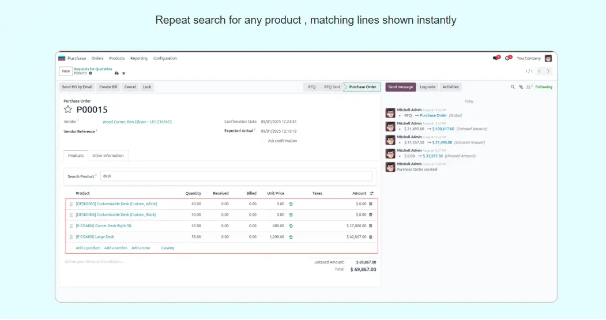The height and width of the screenshot is (320, 606).
Task: Open the followers person icon
Action: pos(529,87)
